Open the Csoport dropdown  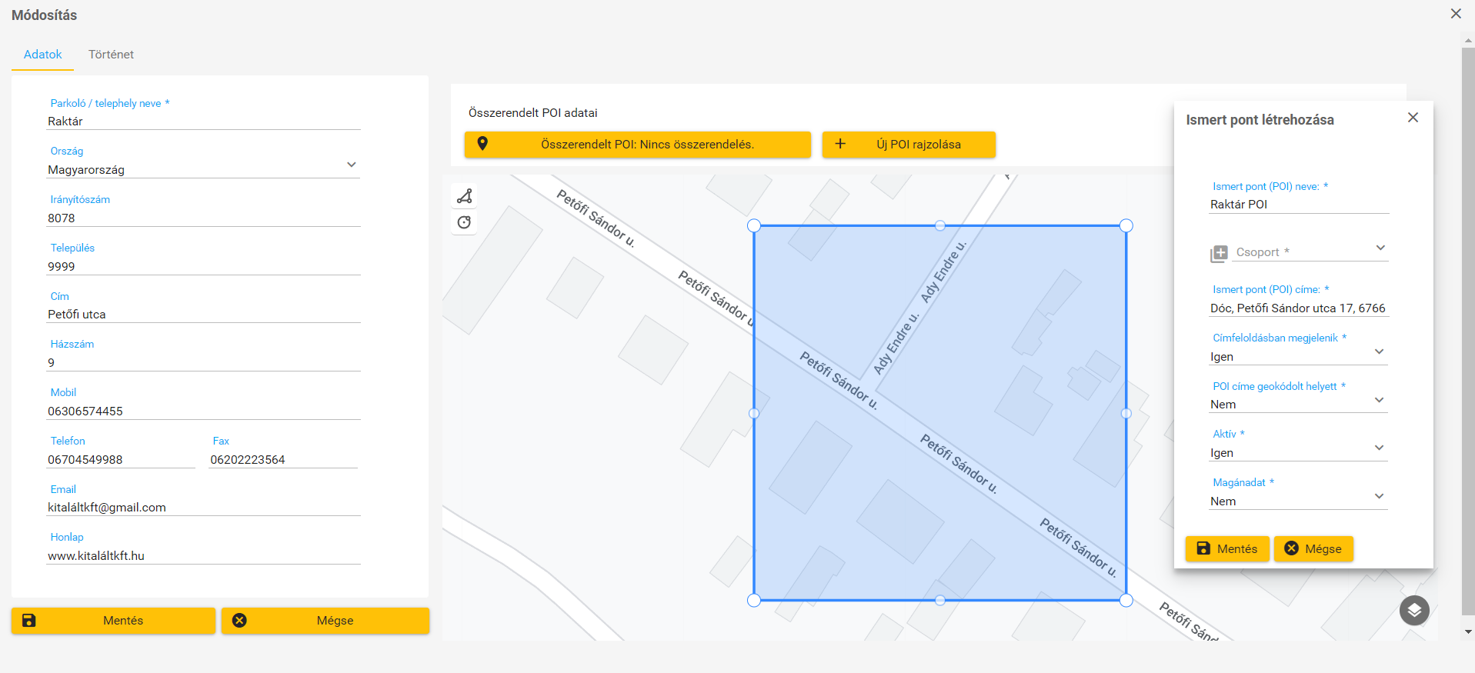coord(1380,248)
